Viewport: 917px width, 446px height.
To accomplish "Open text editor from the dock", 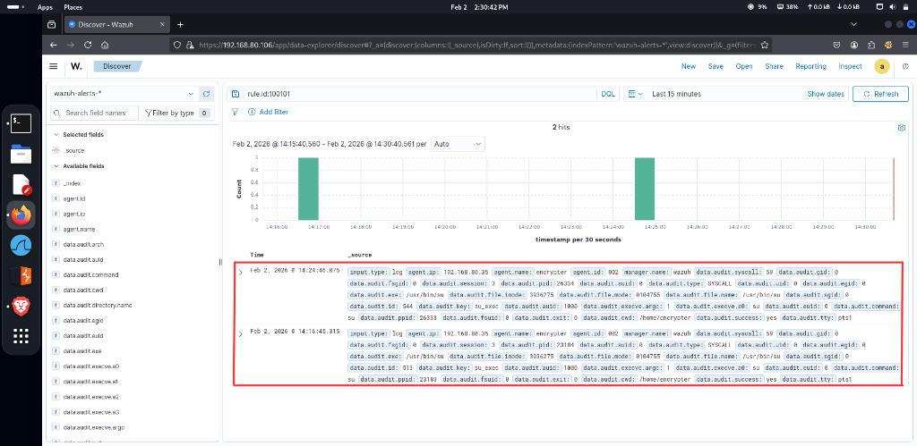I will coord(21,184).
